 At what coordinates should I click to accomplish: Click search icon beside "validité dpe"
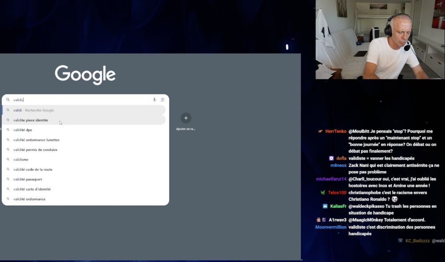point(8,130)
